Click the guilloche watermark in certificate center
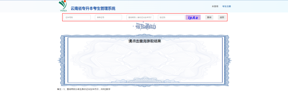Screen dimensions: 288x96 (x=145, y=60)
